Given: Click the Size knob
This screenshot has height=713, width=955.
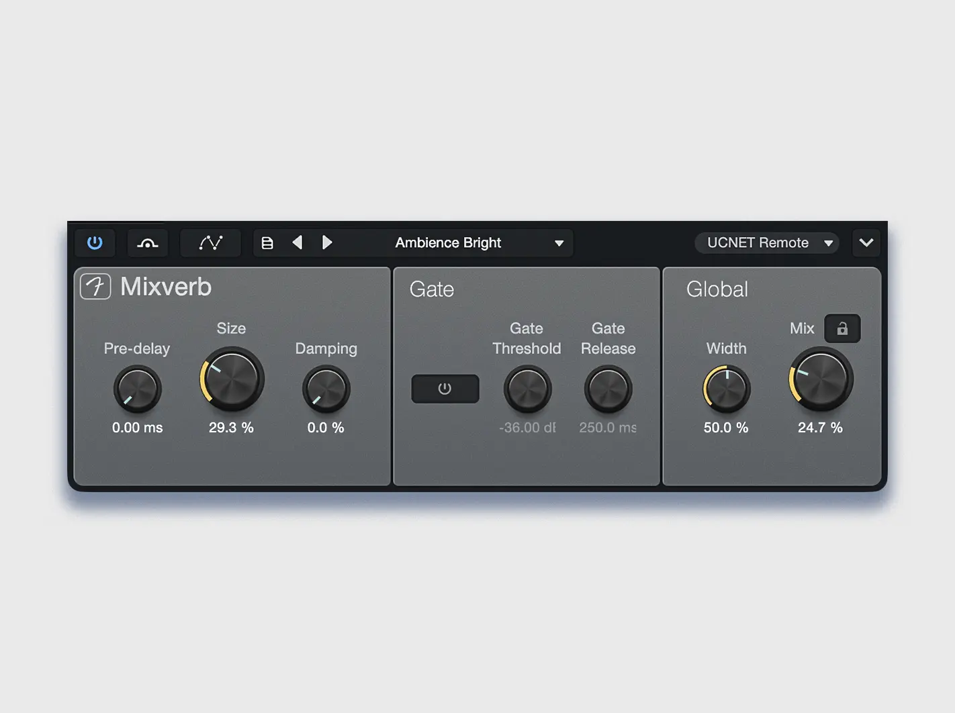Looking at the screenshot, I should click(x=232, y=379).
